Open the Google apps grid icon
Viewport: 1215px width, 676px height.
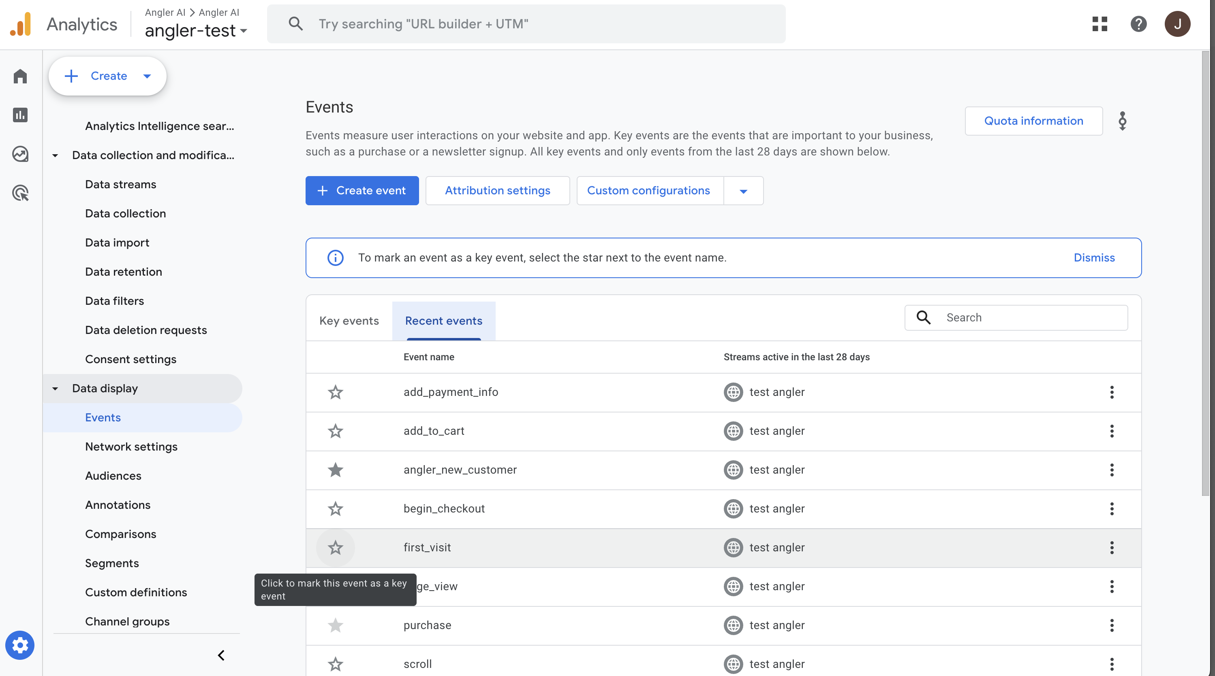[1099, 24]
